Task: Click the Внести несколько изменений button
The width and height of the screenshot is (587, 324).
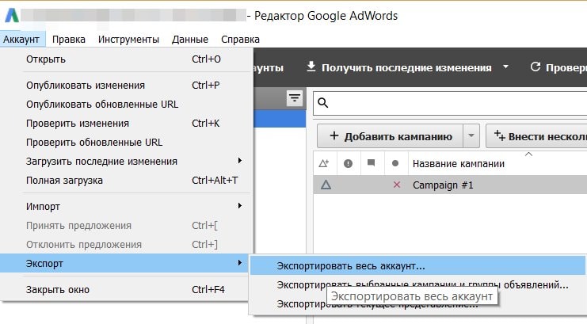Action: click(539, 136)
